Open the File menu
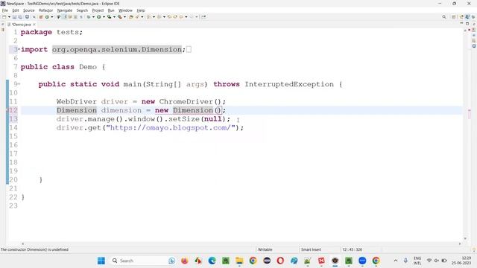The width and height of the screenshot is (477, 268). coord(5,10)
